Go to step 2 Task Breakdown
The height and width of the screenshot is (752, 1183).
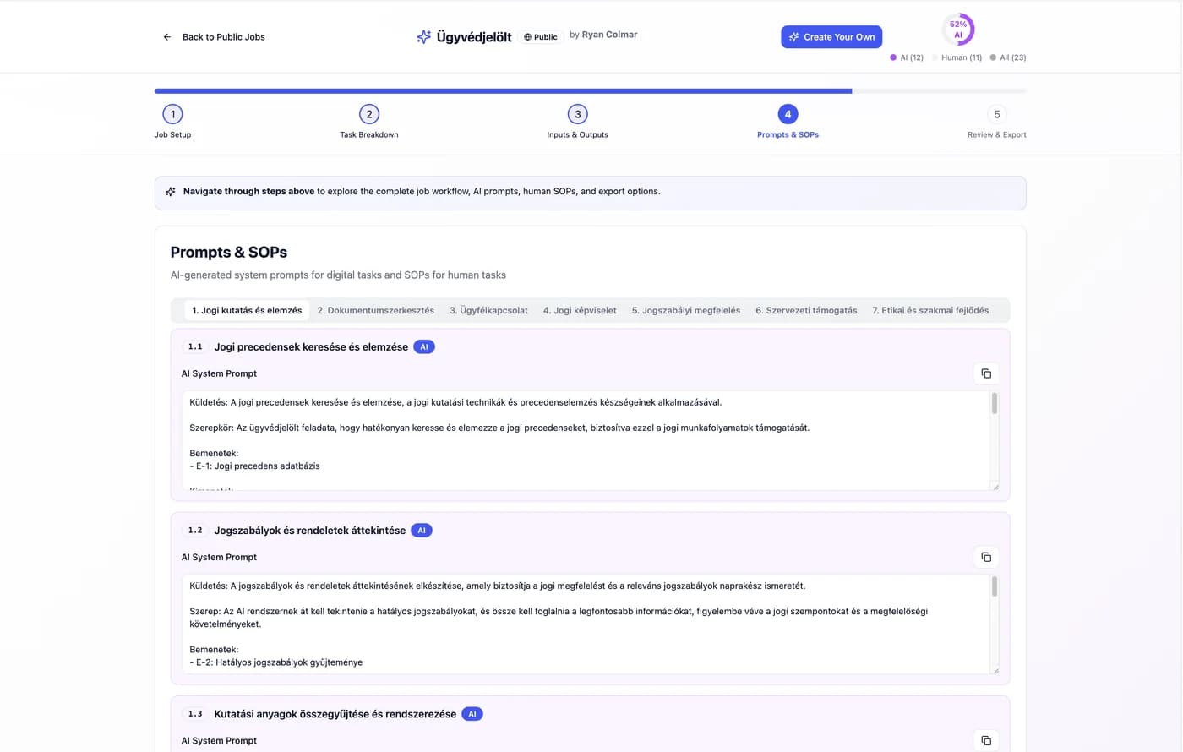click(369, 122)
